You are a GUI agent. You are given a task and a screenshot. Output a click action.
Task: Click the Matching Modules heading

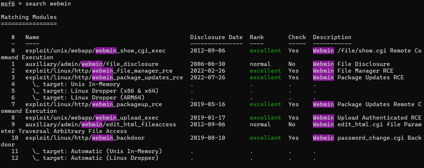(x=29, y=17)
